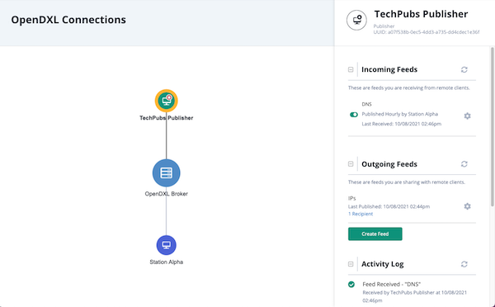Click the TechPubs Publisher node label
The width and height of the screenshot is (495, 307).
click(x=167, y=118)
